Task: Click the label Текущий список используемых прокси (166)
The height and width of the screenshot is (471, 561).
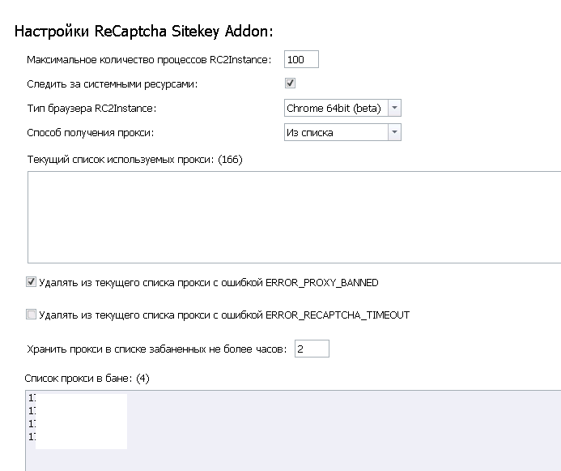Action: 135,160
